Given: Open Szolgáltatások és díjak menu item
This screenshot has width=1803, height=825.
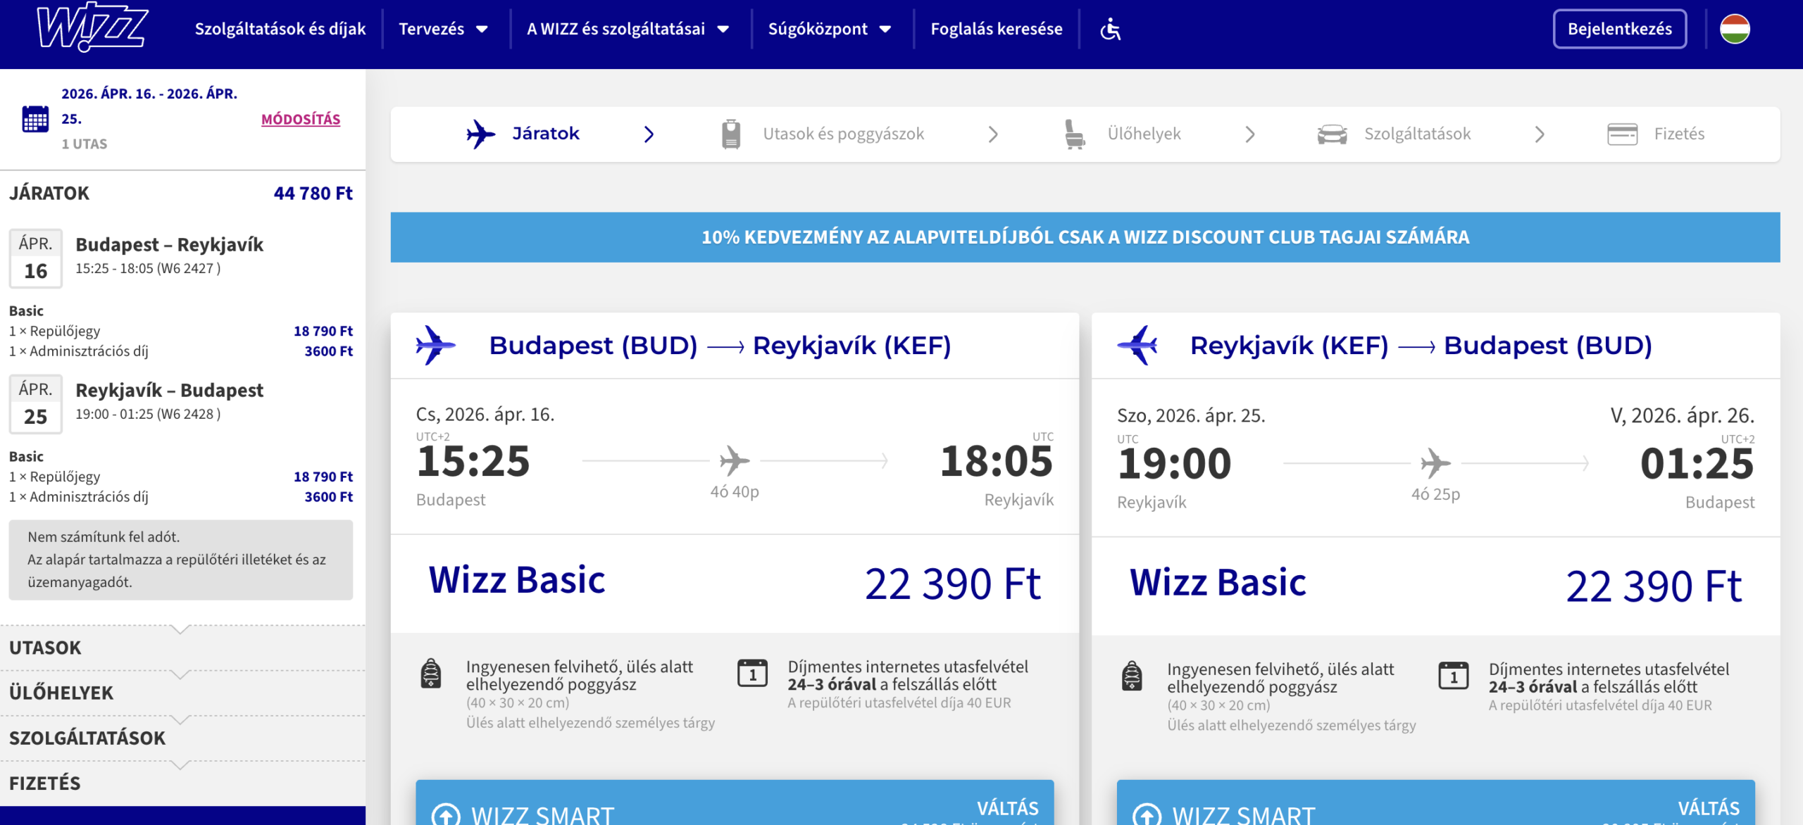Looking at the screenshot, I should [x=280, y=29].
